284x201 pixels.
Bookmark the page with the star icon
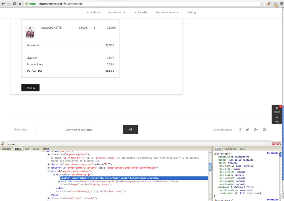tap(262, 4)
